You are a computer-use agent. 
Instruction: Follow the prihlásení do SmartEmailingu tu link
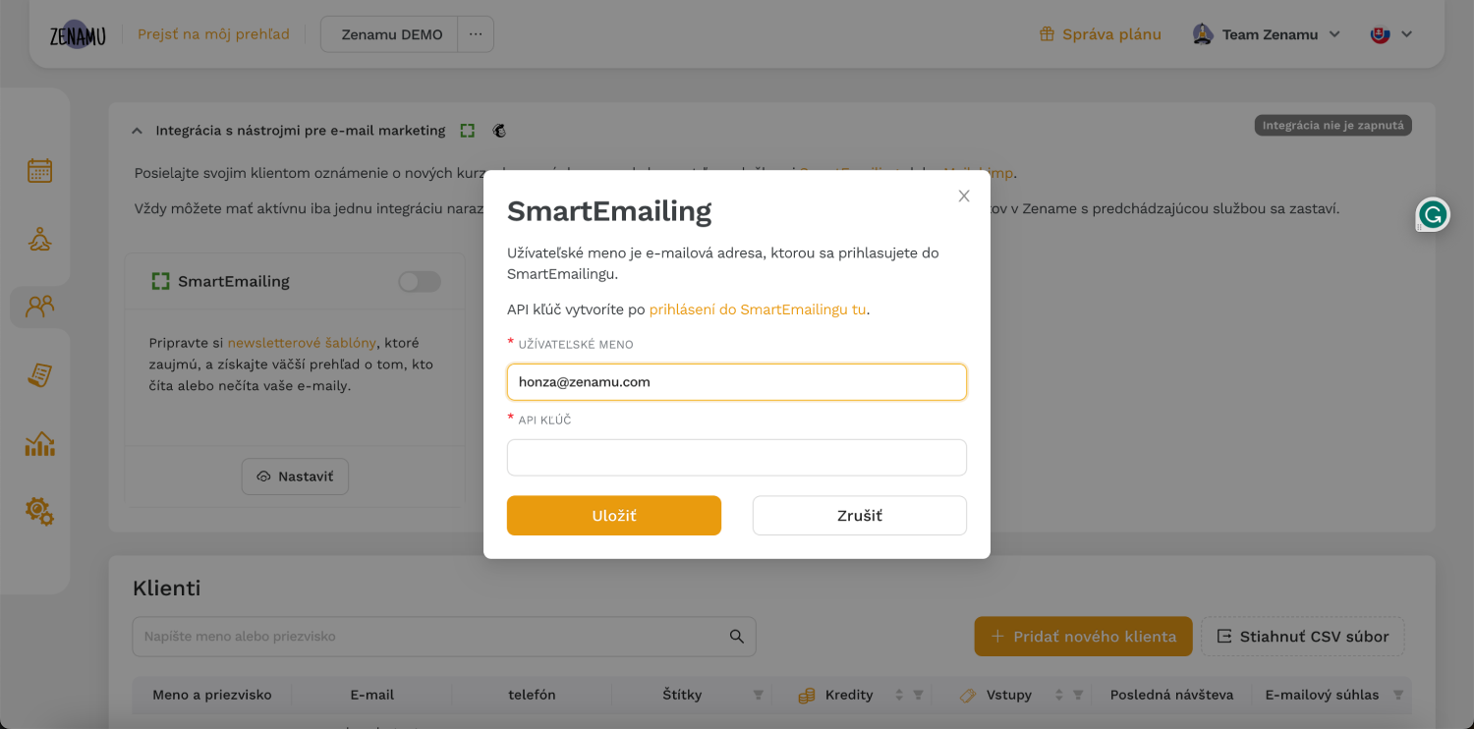758,309
